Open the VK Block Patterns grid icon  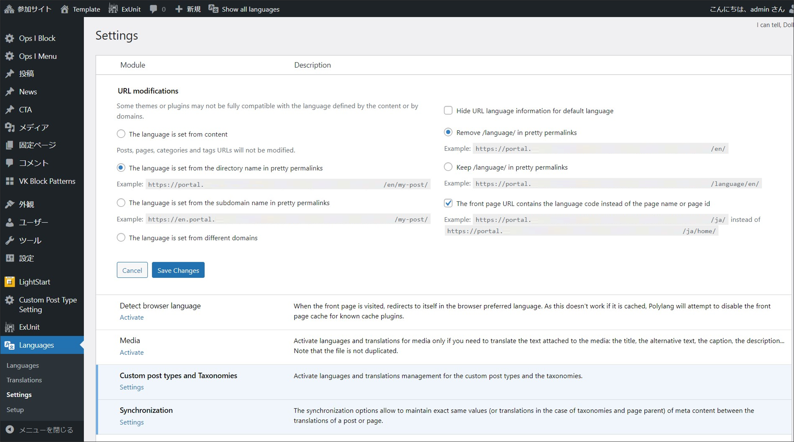tap(9, 181)
